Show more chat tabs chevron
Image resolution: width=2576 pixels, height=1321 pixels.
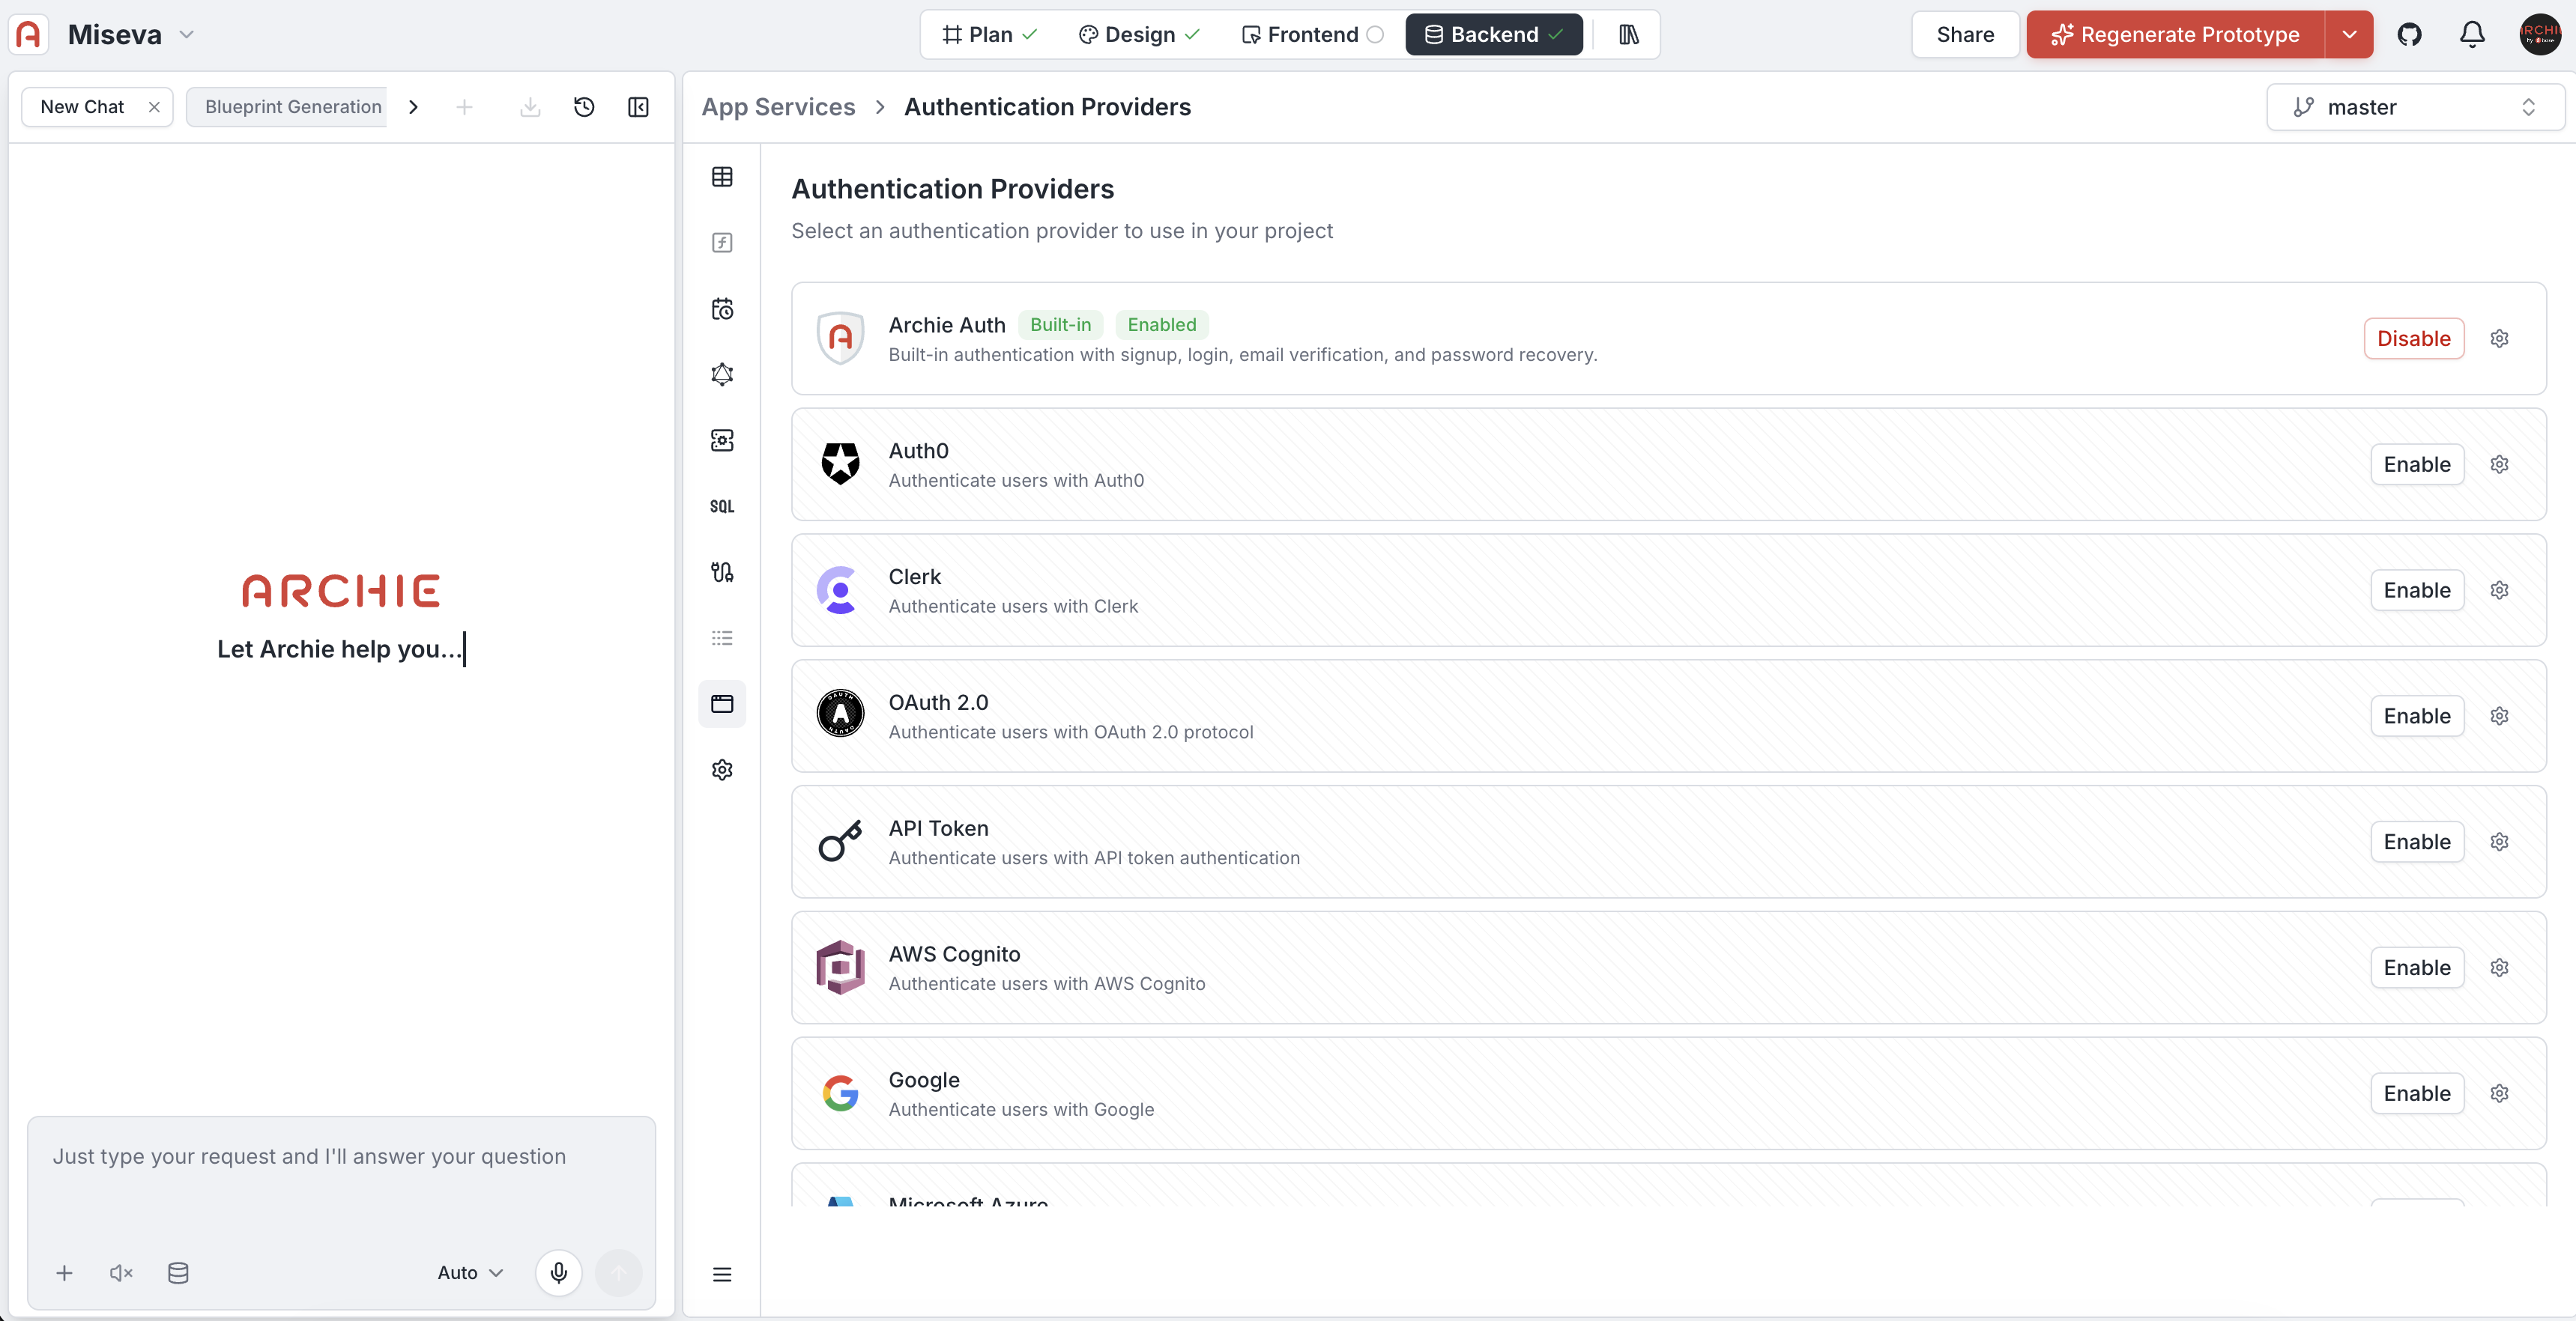click(413, 107)
